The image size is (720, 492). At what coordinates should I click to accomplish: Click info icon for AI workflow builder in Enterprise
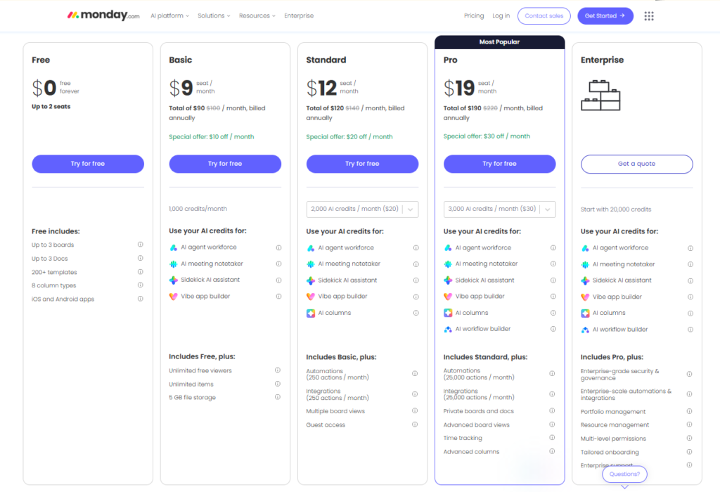(x=690, y=330)
